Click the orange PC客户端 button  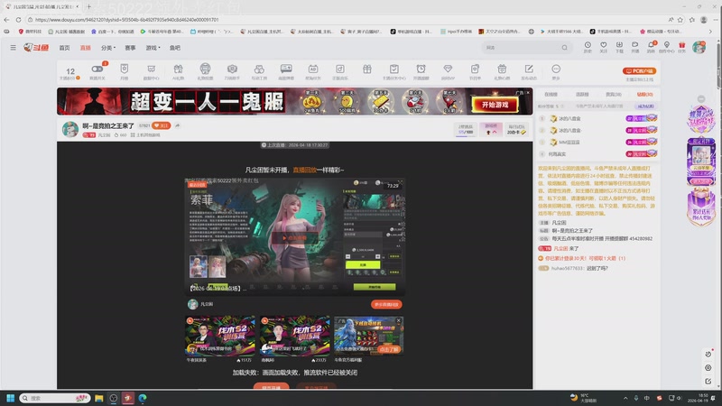pyautogui.click(x=639, y=71)
